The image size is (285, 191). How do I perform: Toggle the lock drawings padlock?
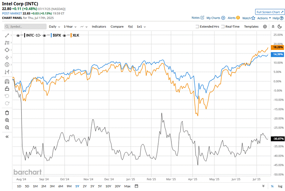click(x=7, y=89)
